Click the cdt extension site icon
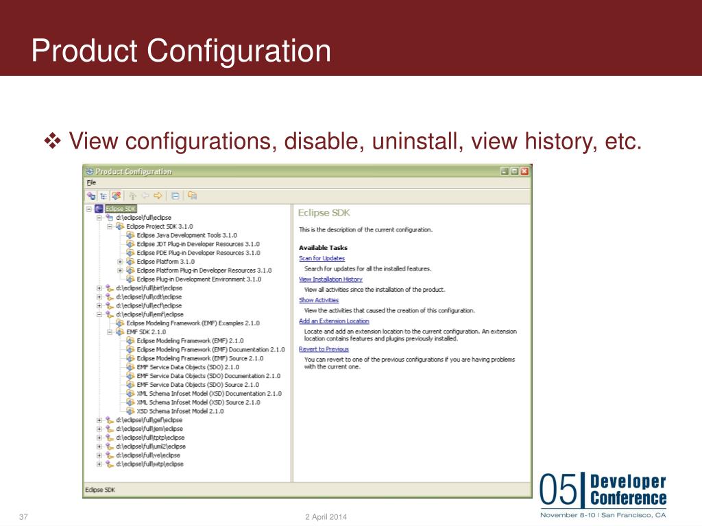This screenshot has width=702, height=526. [x=109, y=297]
